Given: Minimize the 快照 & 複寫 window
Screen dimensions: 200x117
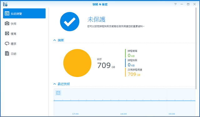Looking at the screenshot, I should click(x=182, y=4).
